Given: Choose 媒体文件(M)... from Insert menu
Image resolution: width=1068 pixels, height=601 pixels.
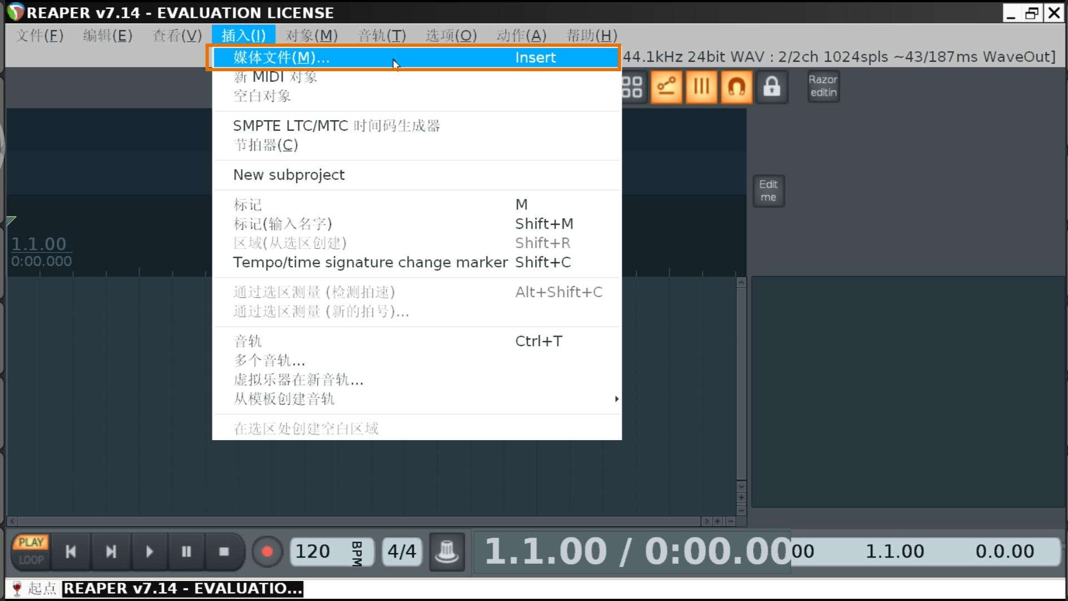Looking at the screenshot, I should click(x=417, y=57).
